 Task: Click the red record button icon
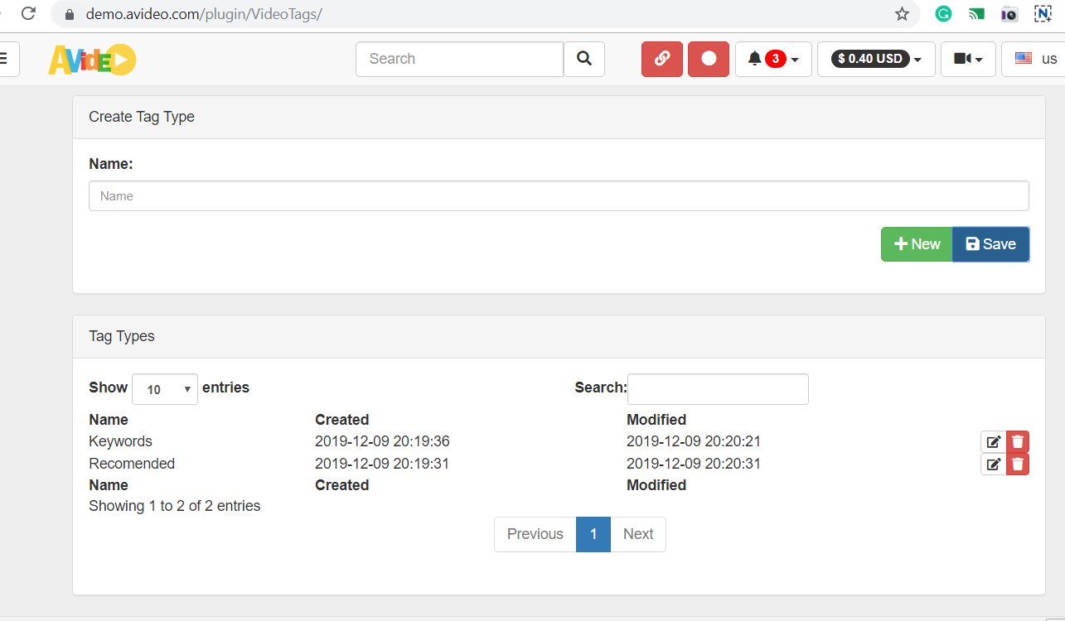[x=708, y=59]
